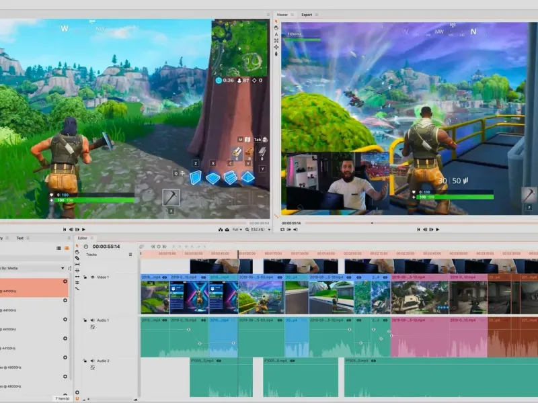Image resolution: width=538 pixels, height=403 pixels.
Task: Click the circle mark icon in the timeline toolbar
Action: tap(159, 247)
